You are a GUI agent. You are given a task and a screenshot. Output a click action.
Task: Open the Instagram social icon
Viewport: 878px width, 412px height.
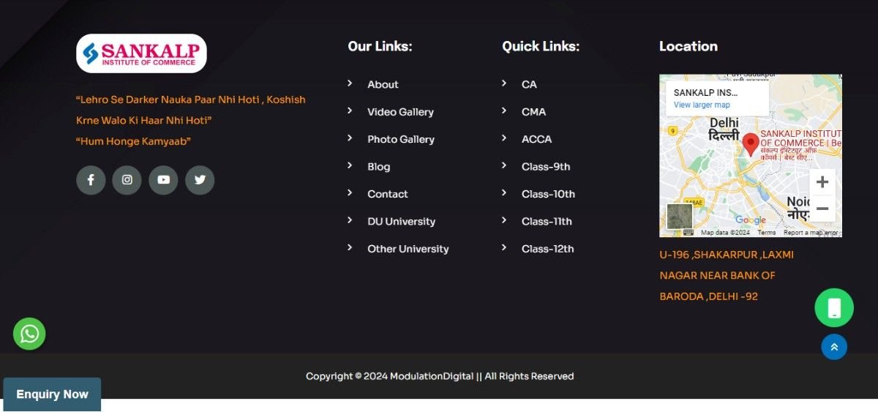127,180
